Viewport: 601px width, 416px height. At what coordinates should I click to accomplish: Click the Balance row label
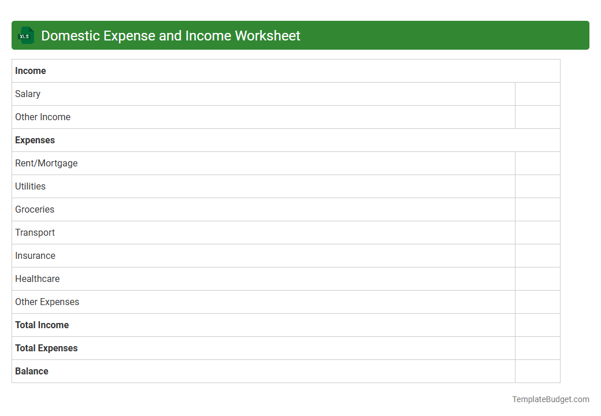click(32, 371)
